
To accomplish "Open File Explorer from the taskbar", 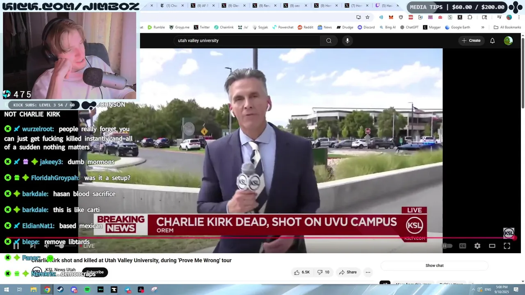I will click(x=33, y=290).
